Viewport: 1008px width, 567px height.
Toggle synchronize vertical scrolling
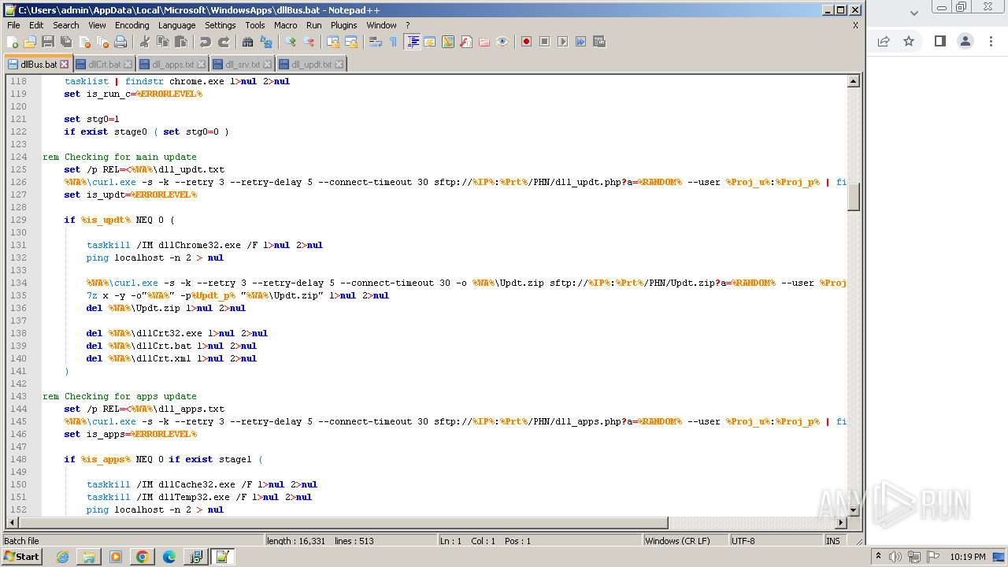click(x=333, y=42)
